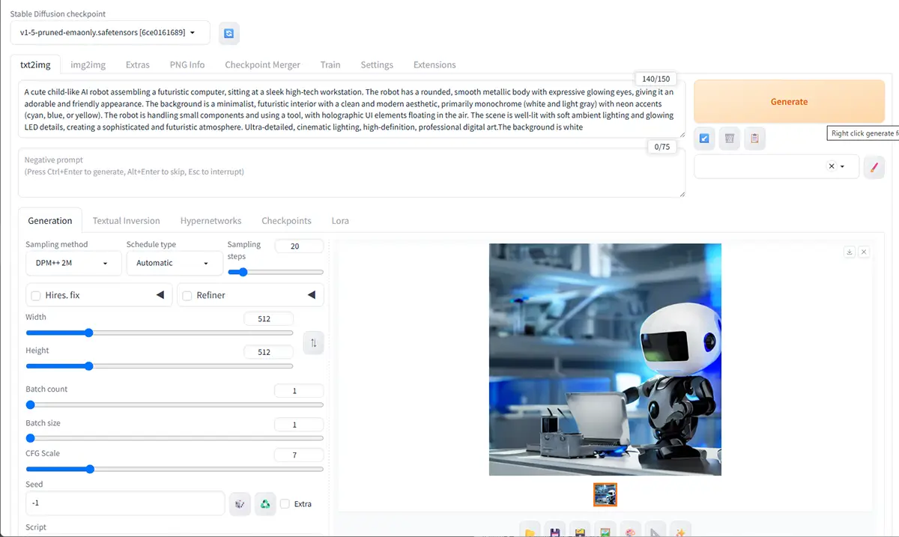Click the Width slider track
This screenshot has width=899, height=537.
click(160, 333)
